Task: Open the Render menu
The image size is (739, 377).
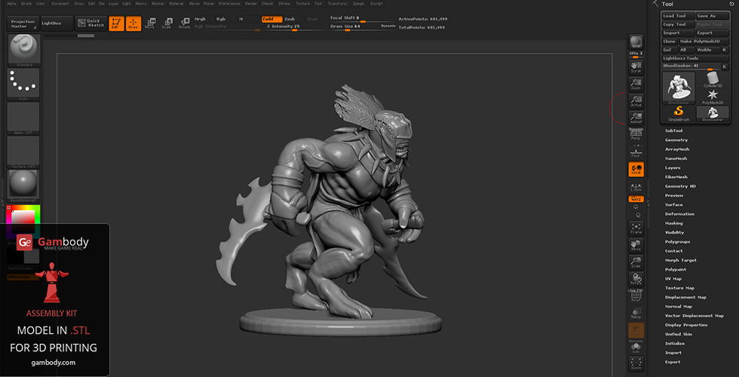Action: (250, 3)
